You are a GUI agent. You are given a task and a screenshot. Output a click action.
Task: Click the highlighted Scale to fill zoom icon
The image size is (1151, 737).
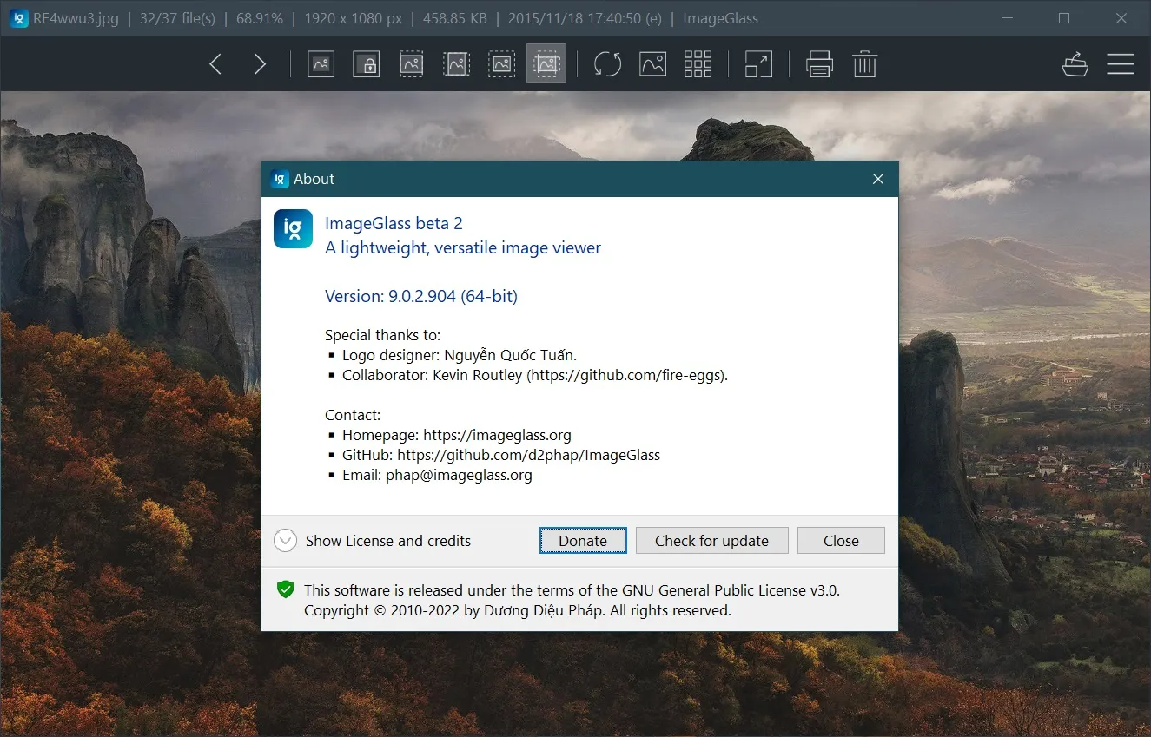pyautogui.click(x=546, y=64)
